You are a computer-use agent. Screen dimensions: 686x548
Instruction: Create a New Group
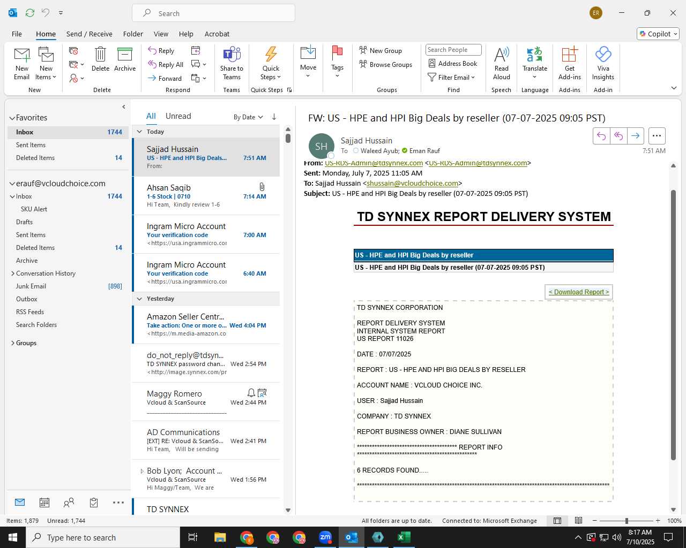tap(381, 50)
